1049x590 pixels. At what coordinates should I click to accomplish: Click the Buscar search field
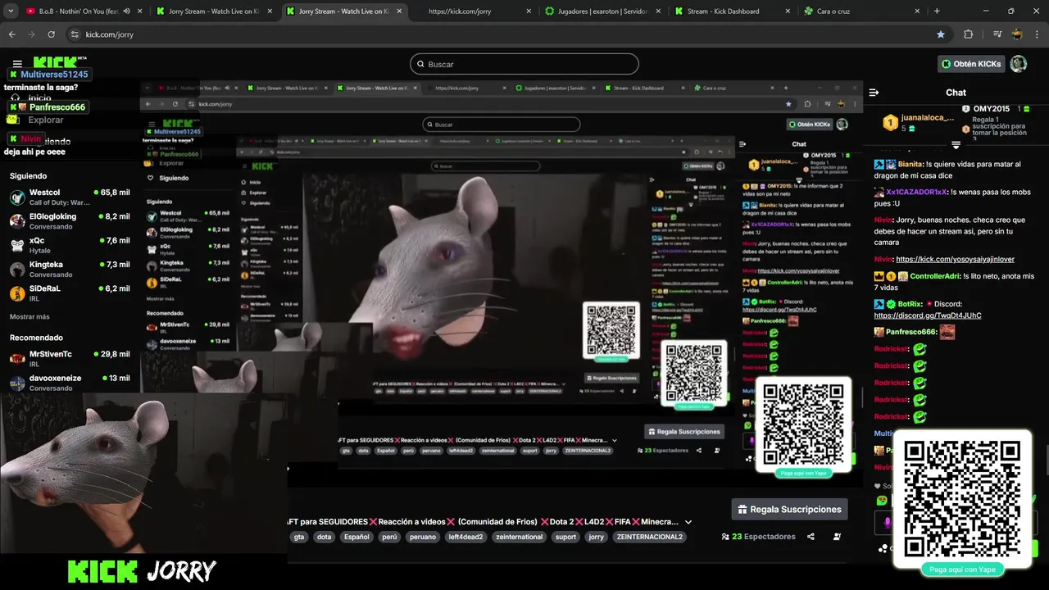tap(524, 64)
